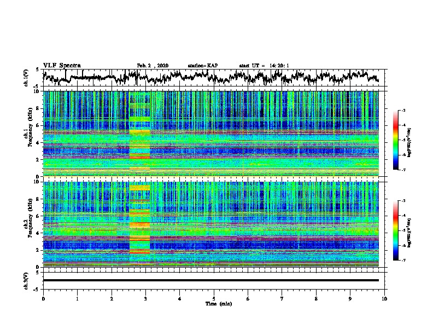Image resolution: width=433 pixels, height=335 pixels.
Task: Click the ch.1 color scale bar
Action: tap(395, 140)
